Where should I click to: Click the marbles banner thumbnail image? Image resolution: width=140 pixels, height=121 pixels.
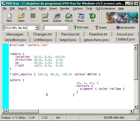click(x=122, y=18)
